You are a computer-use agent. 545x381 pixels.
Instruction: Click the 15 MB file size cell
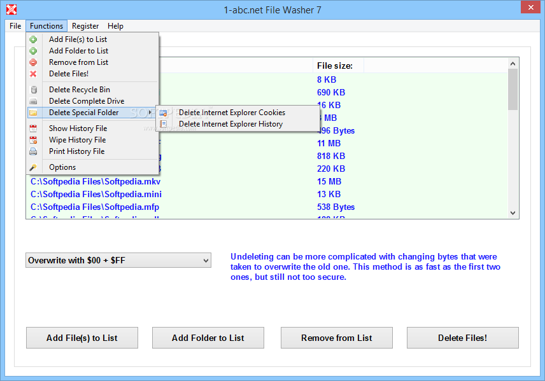[329, 182]
